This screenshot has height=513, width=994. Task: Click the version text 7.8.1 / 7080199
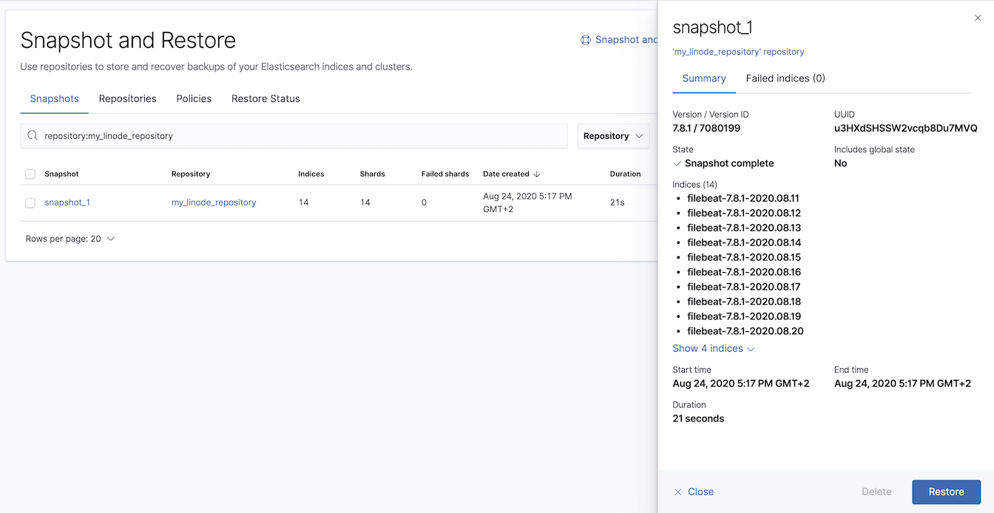(x=706, y=129)
